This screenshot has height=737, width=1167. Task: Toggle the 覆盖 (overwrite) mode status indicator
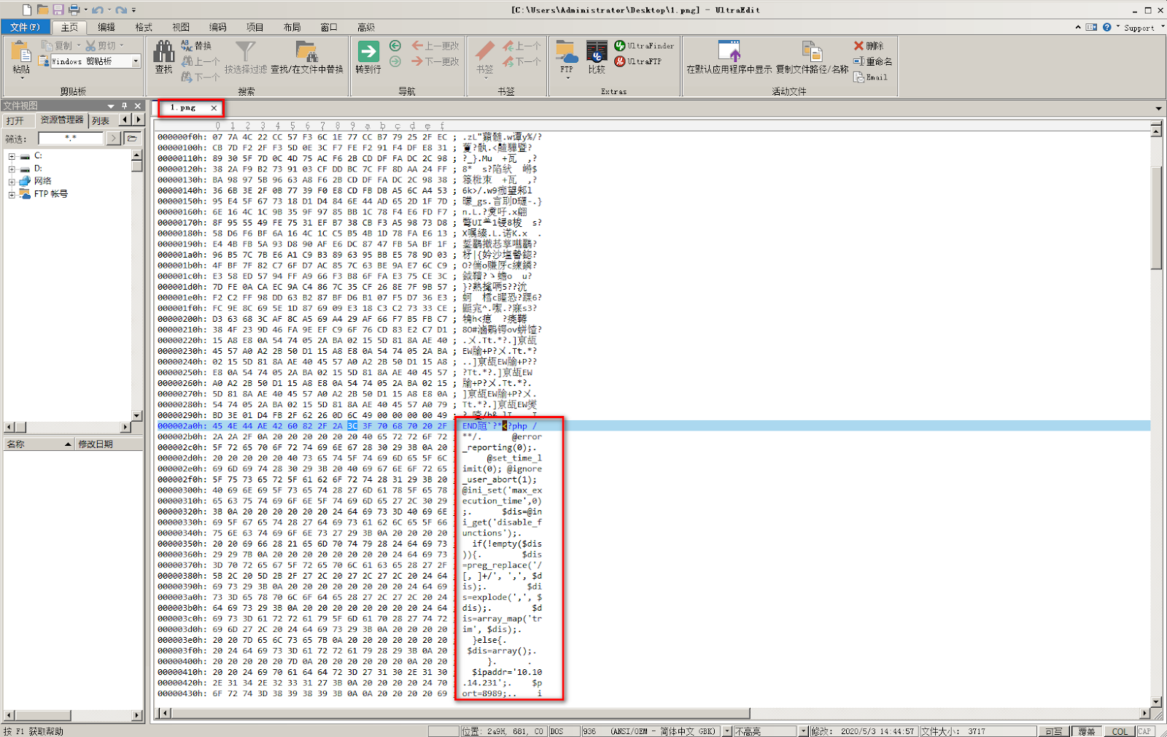[1087, 731]
